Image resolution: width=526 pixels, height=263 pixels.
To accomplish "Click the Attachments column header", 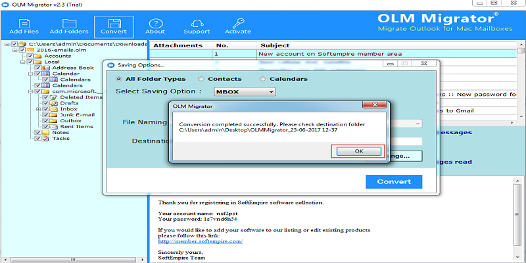I will coord(180,45).
